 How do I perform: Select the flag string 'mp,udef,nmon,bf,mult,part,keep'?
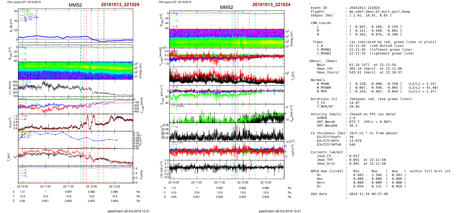coord(379,12)
